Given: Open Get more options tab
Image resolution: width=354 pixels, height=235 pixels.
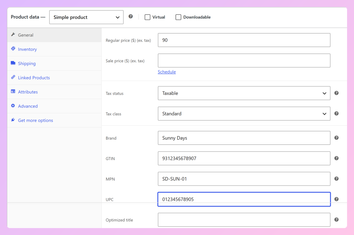Looking at the screenshot, I should pyautogui.click(x=54, y=120).
